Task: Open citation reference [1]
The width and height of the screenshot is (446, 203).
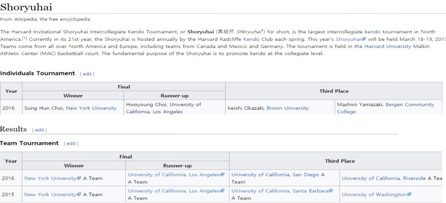Action: [x=25, y=38]
